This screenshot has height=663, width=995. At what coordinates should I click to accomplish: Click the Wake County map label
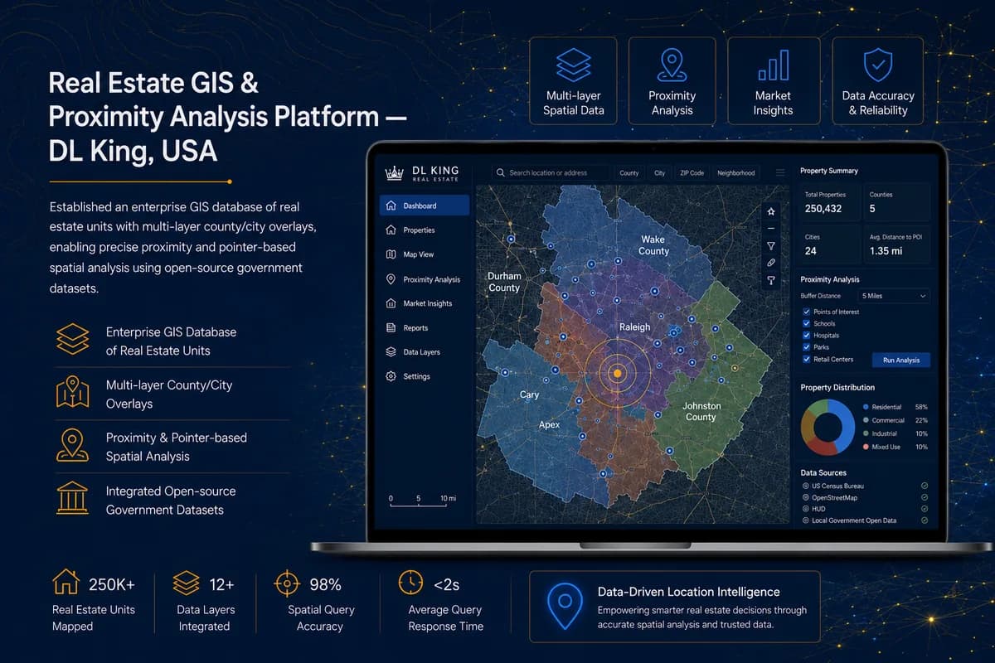point(653,245)
